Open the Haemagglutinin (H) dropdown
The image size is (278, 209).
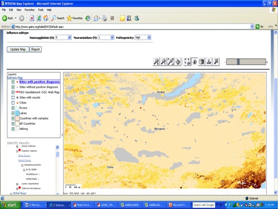pos(63,37)
